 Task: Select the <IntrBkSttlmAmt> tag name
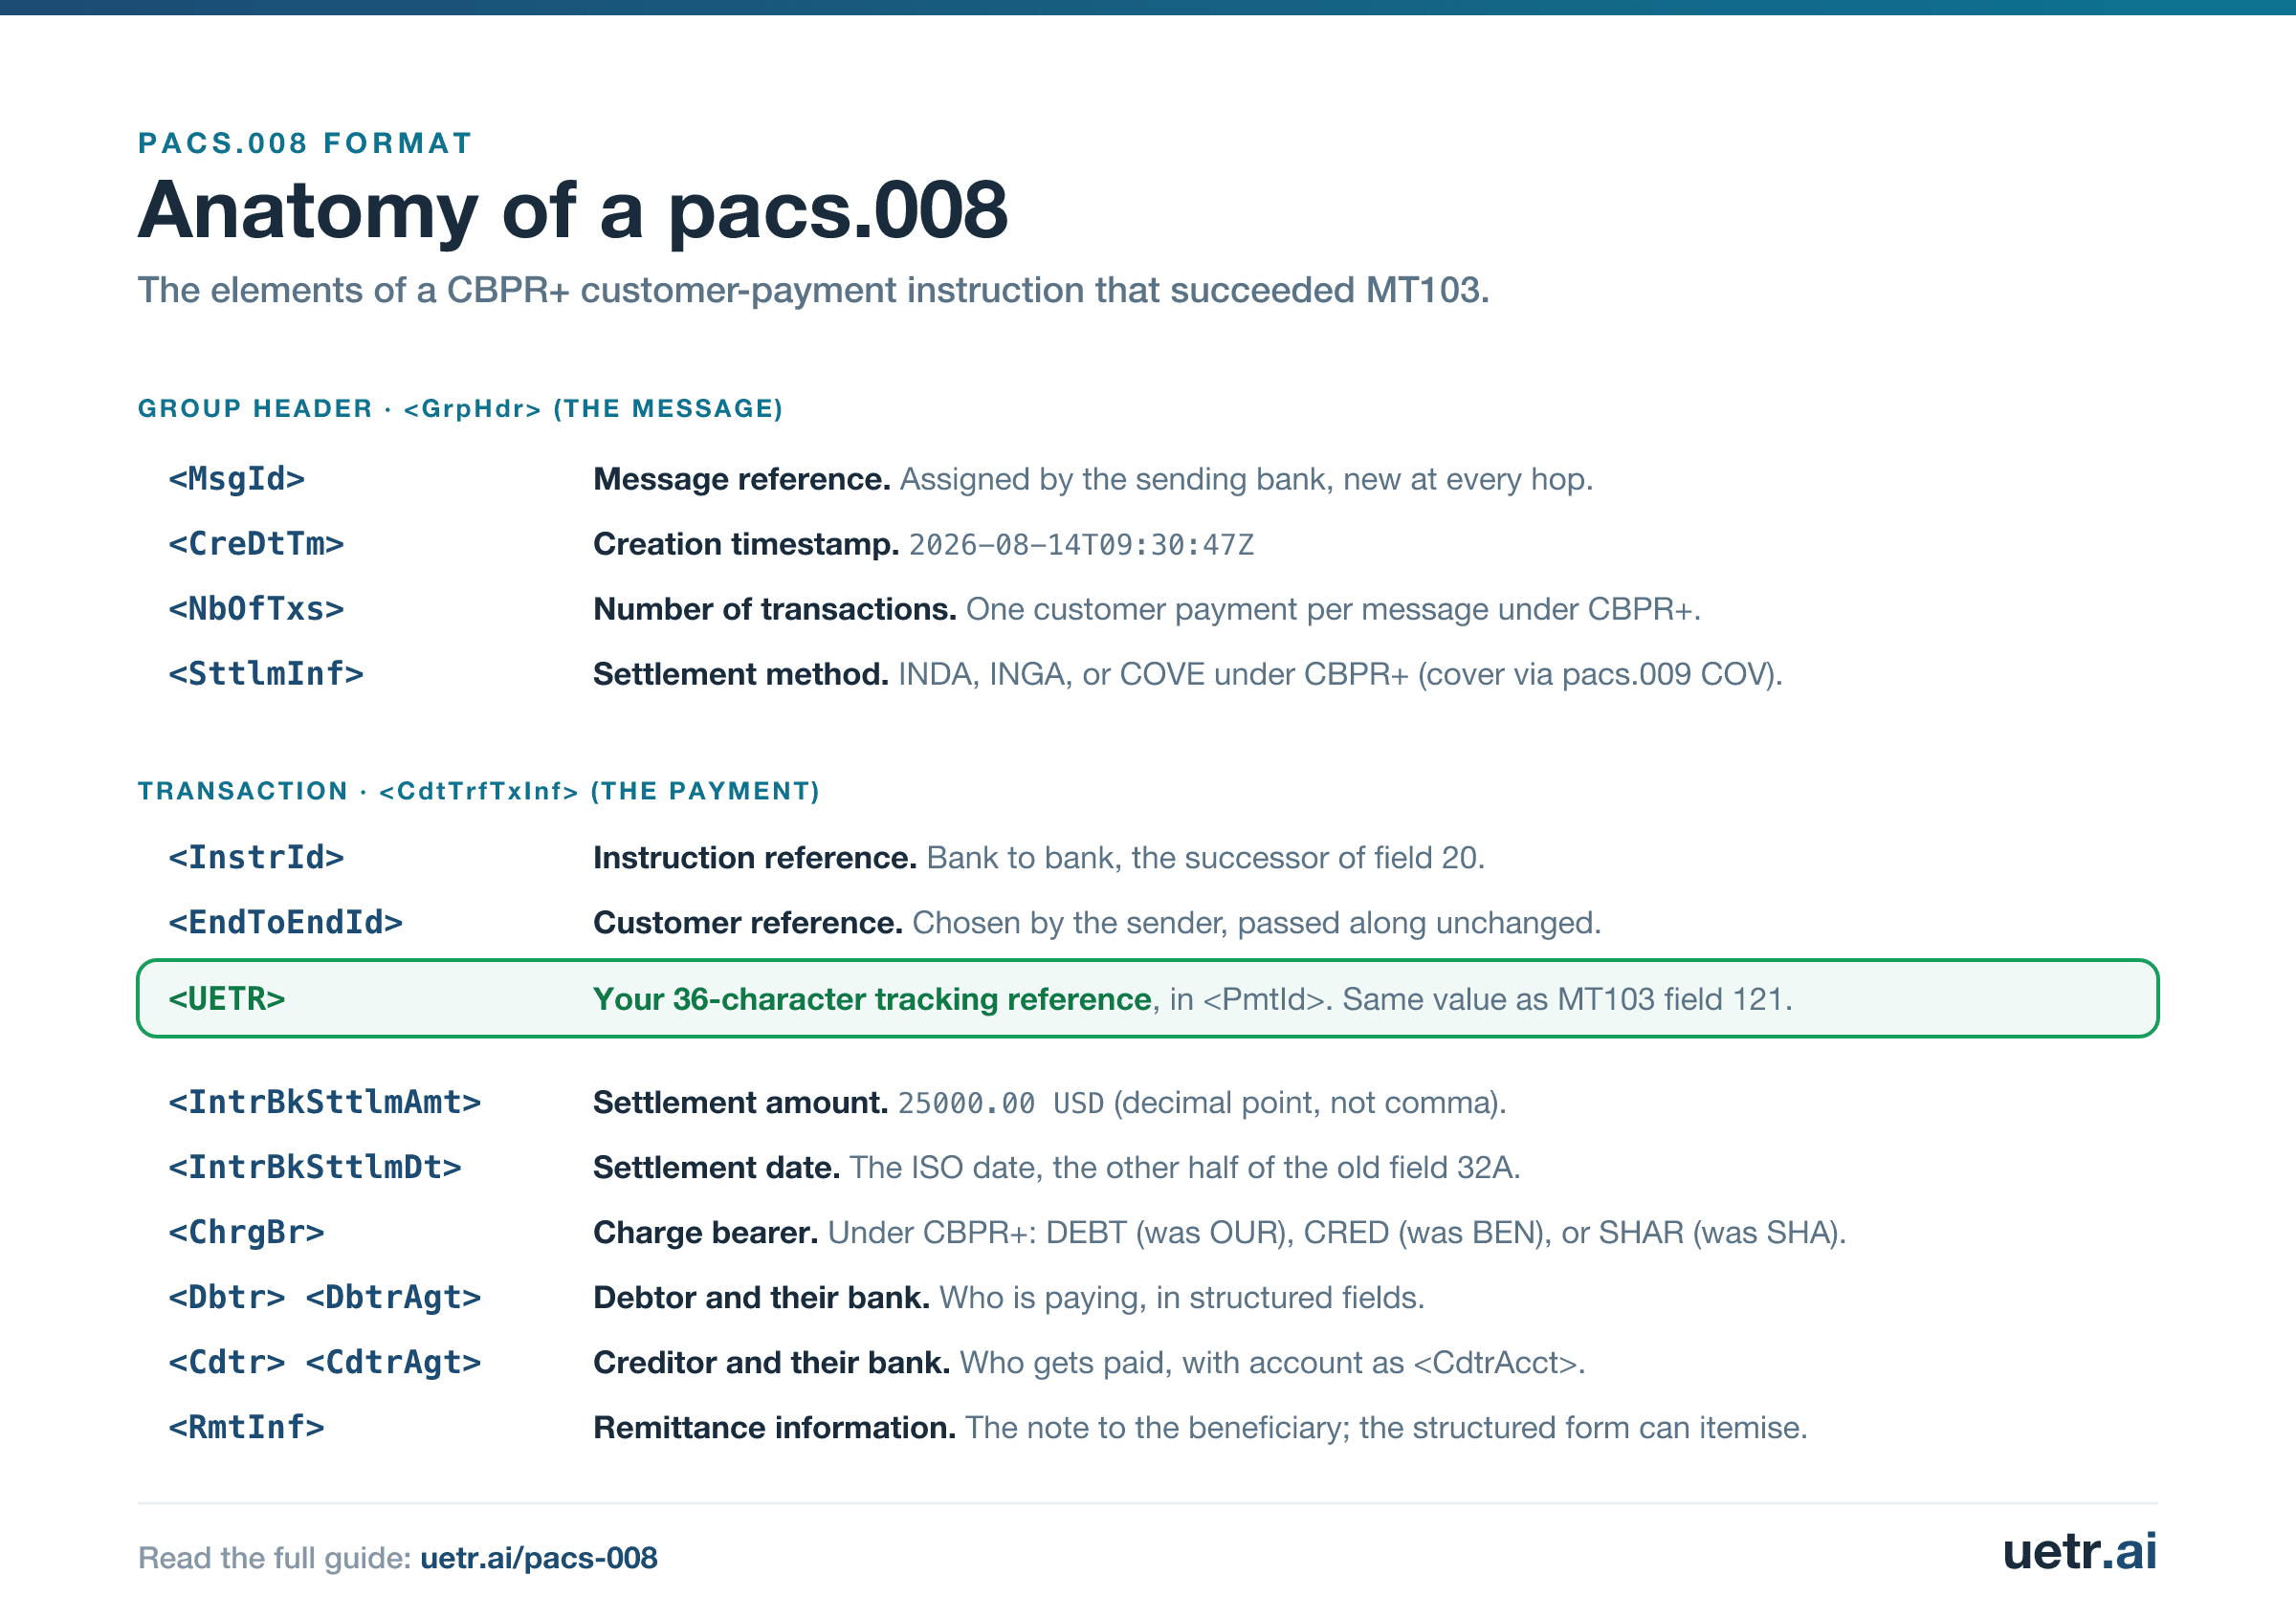coord(325,1103)
